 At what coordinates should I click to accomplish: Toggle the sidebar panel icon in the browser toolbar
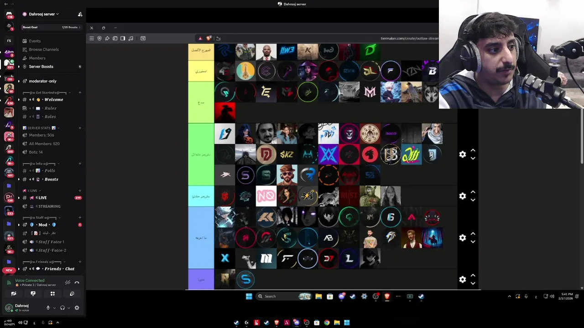coord(123,38)
